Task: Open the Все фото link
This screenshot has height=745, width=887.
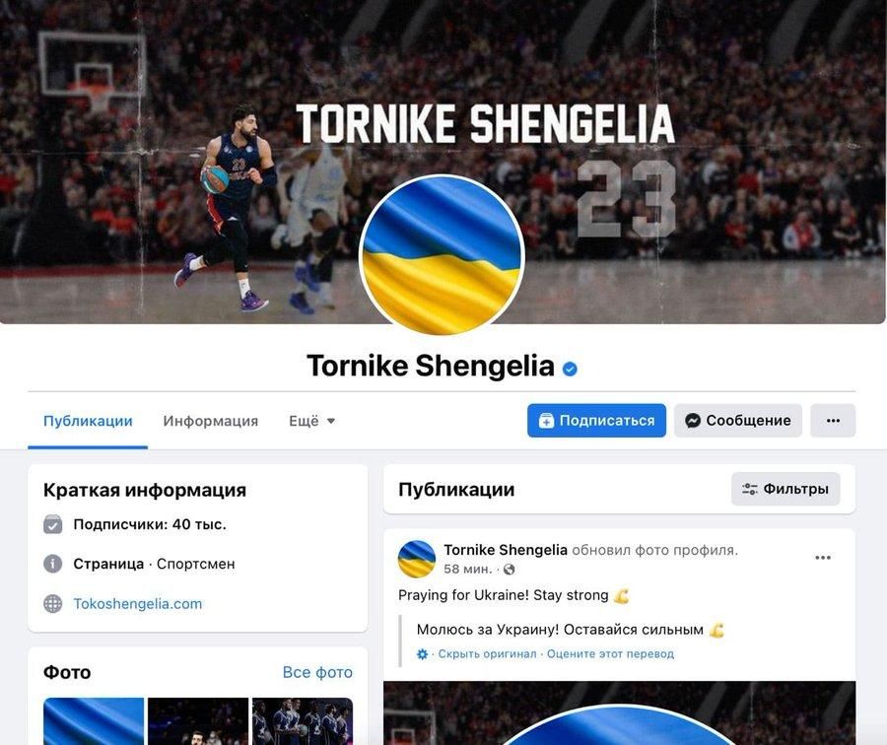Action: 317,672
